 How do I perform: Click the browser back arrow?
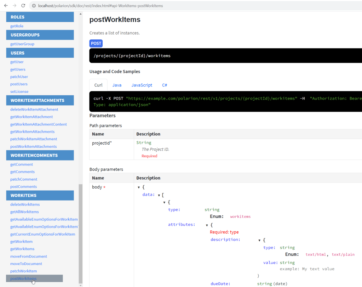click(x=6, y=6)
